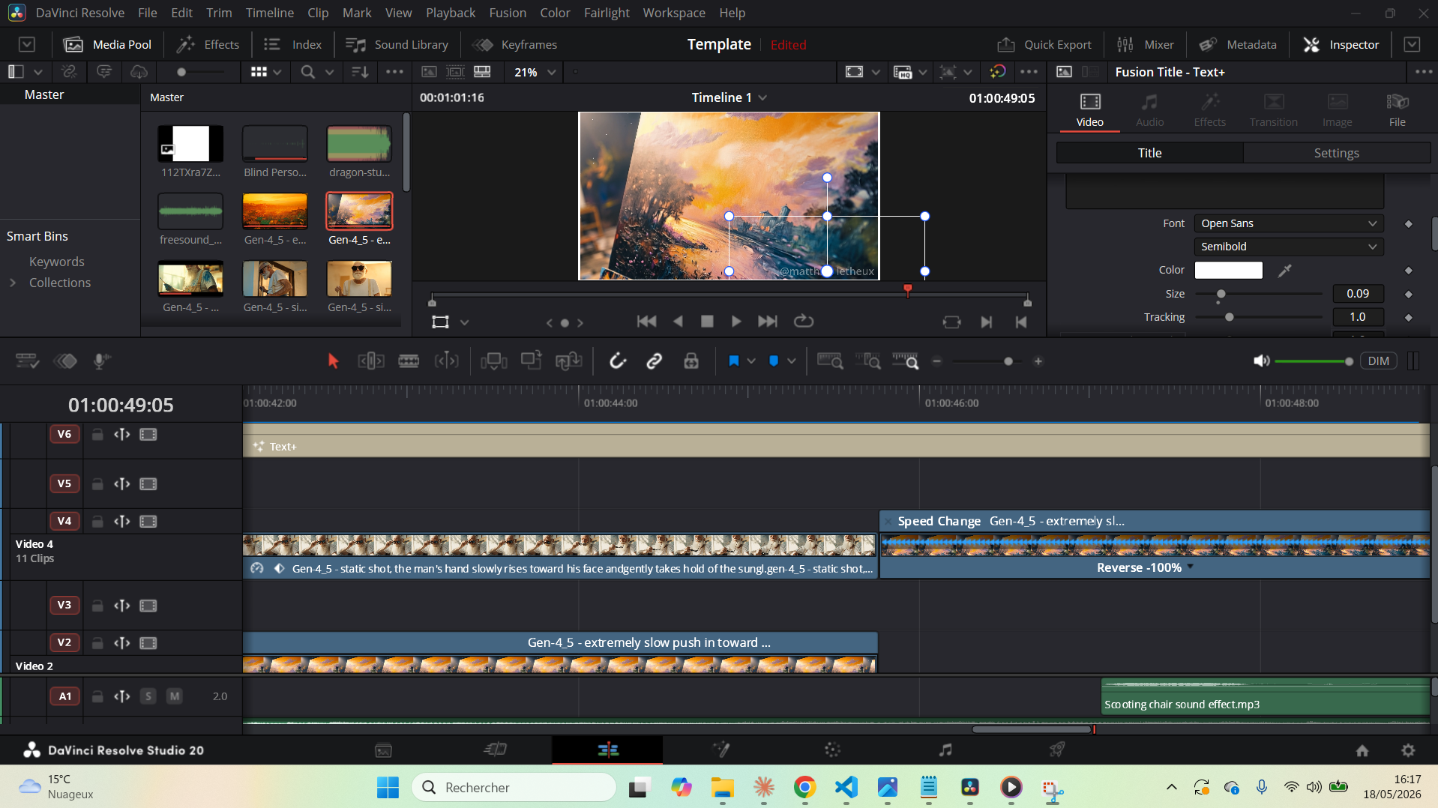
Task: Click the Tracking slider handle
Action: (1229, 317)
